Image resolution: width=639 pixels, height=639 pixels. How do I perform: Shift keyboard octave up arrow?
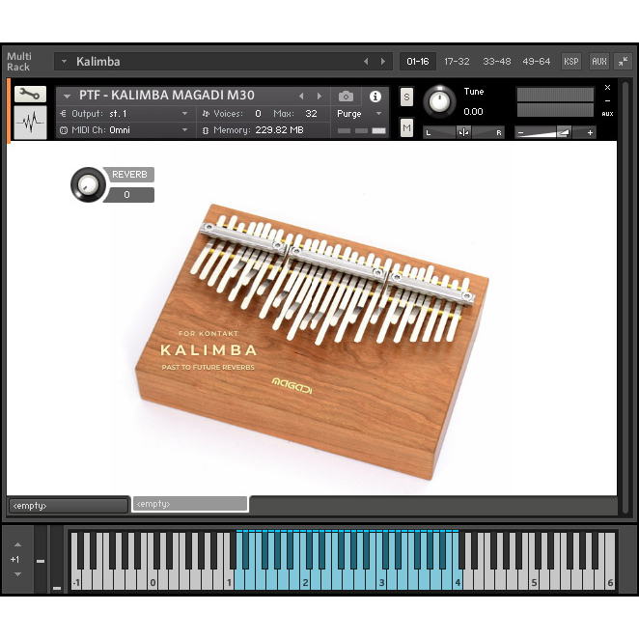(x=17, y=544)
